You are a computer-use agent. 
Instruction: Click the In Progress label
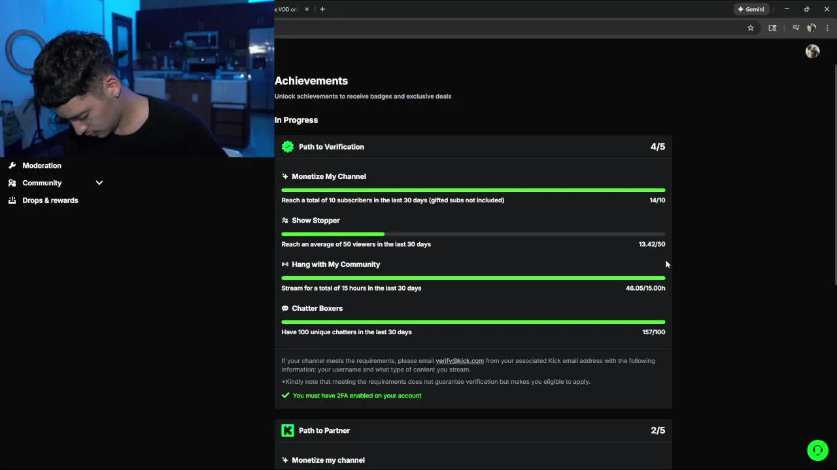click(296, 120)
